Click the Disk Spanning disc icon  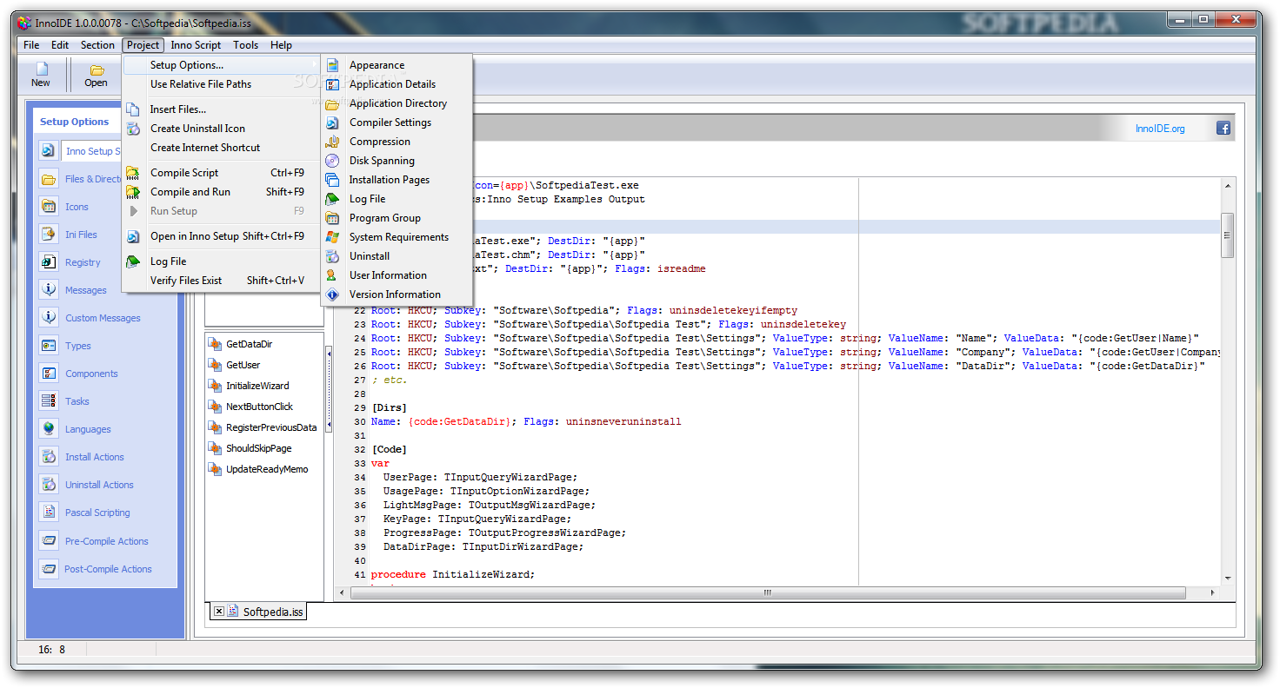coord(332,161)
